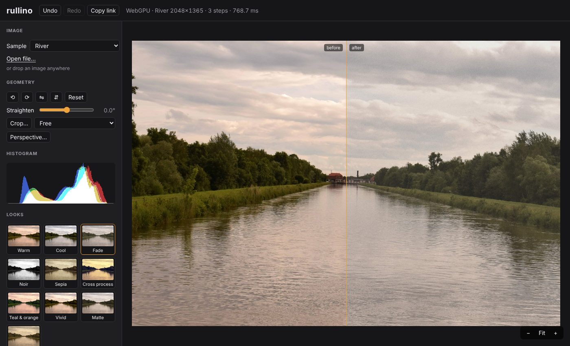Zoom in with the plus button
This screenshot has height=346, width=570.
pos(555,333)
